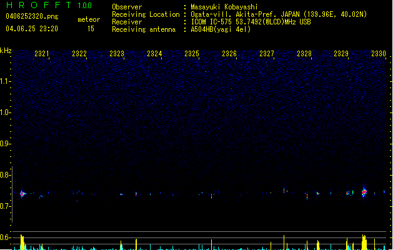Click the Receiving antenna label
The height and width of the screenshot is (250, 393).
pos(144,29)
